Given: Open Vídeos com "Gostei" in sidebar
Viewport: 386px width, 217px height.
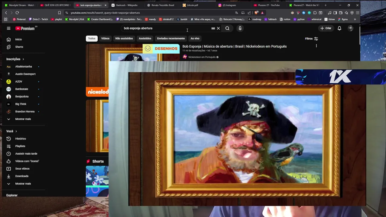Looking at the screenshot, I should click(x=27, y=161).
